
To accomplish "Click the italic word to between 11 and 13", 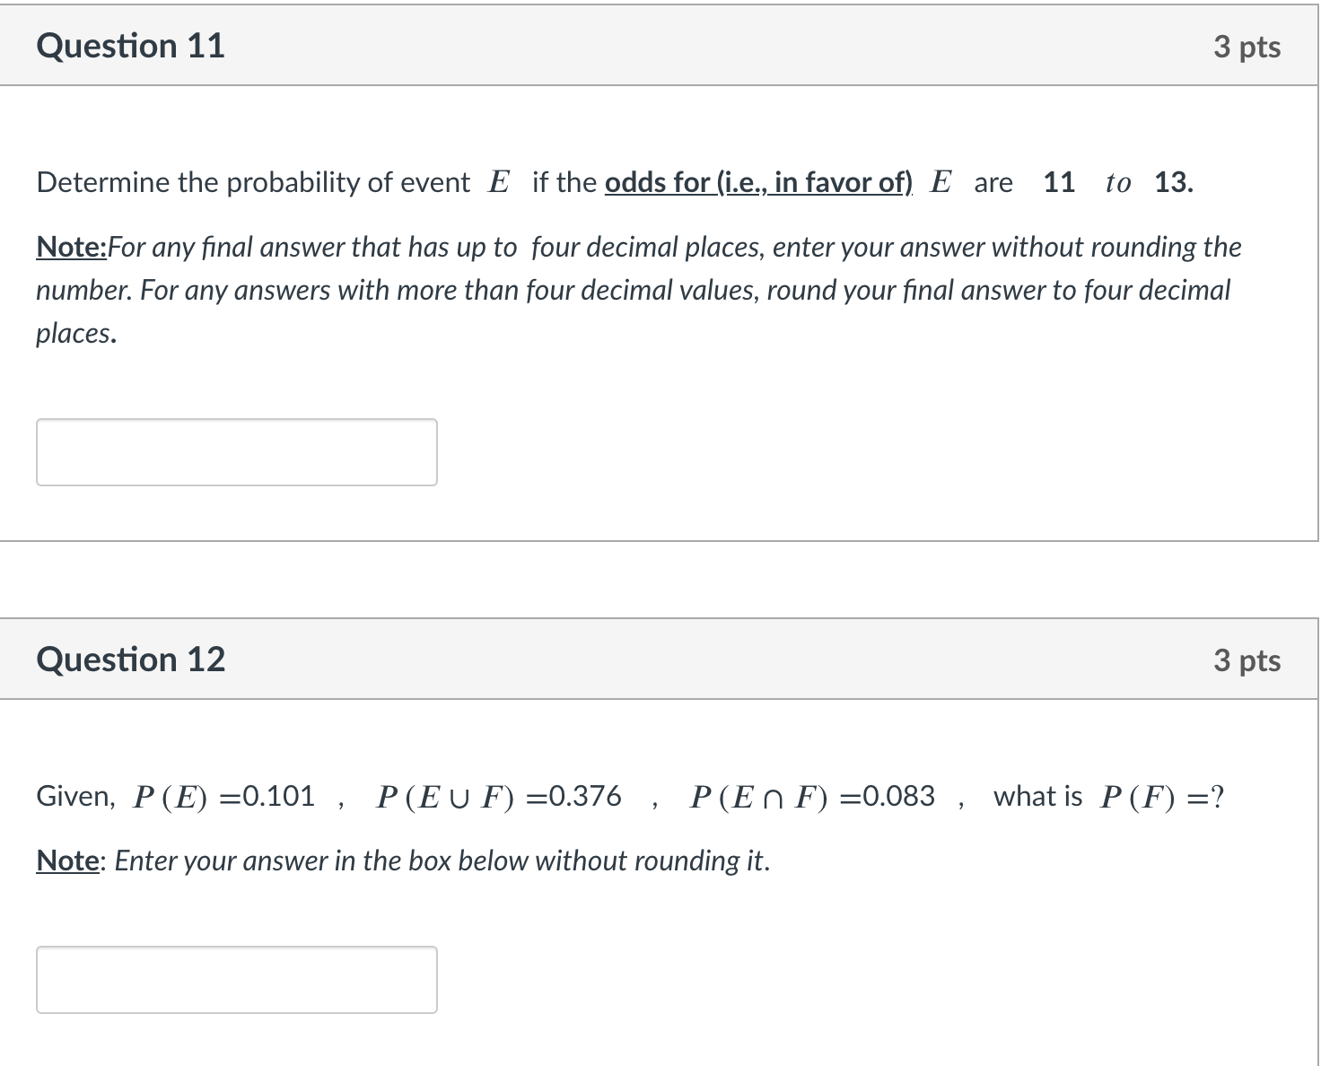I will coord(1117,183).
